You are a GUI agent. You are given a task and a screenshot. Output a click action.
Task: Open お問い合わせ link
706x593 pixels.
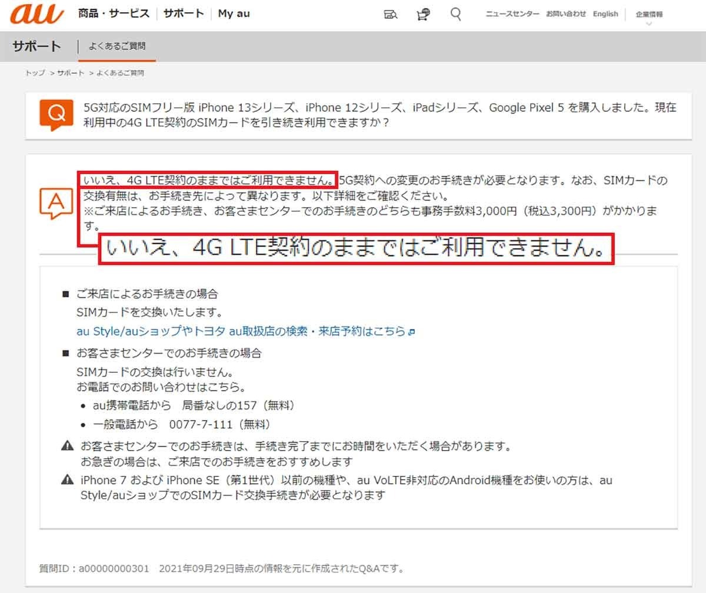click(565, 14)
